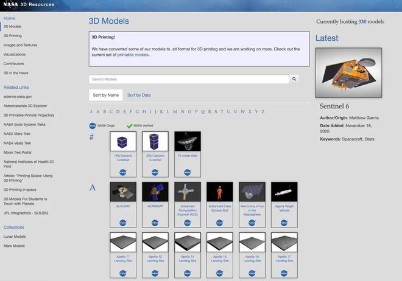The height and width of the screenshot is (281, 402).
Task: Open 3D Models in the sidebar
Action: (x=12, y=26)
